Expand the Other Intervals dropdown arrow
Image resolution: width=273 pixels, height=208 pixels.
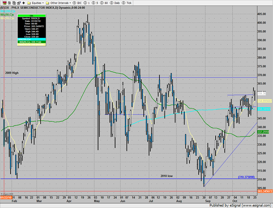coord(70,3)
